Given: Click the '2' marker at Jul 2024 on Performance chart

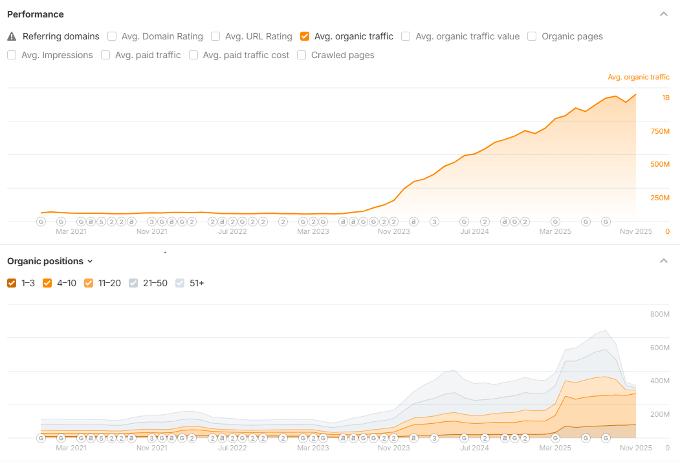Looking at the screenshot, I should coord(485,222).
